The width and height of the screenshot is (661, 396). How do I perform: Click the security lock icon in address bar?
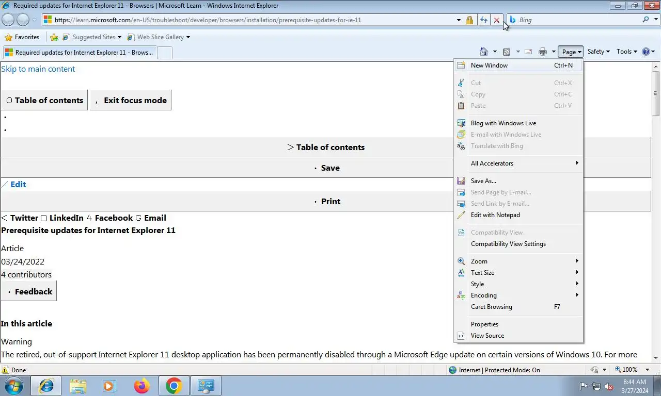click(x=469, y=20)
